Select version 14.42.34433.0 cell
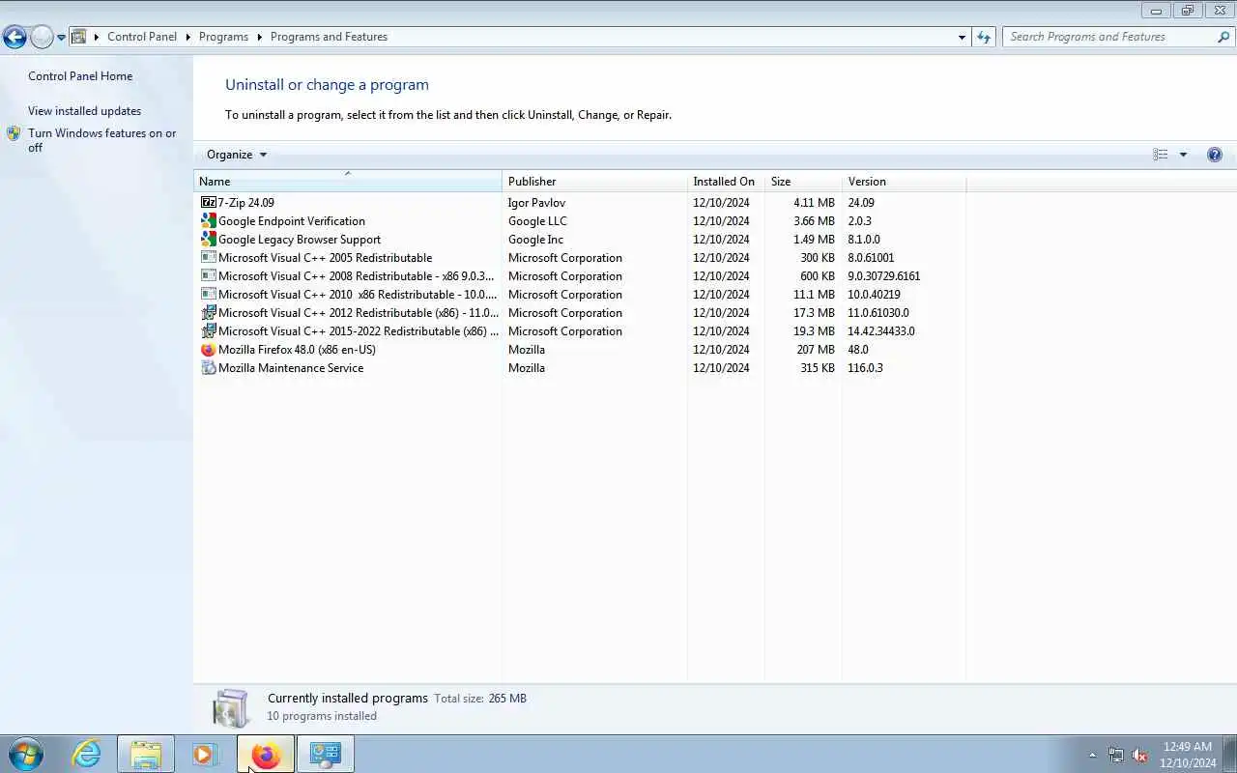The height and width of the screenshot is (773, 1237). coord(881,331)
